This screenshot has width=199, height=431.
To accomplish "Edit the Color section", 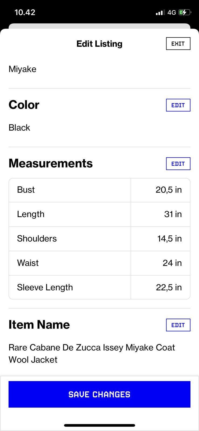I will tap(178, 105).
